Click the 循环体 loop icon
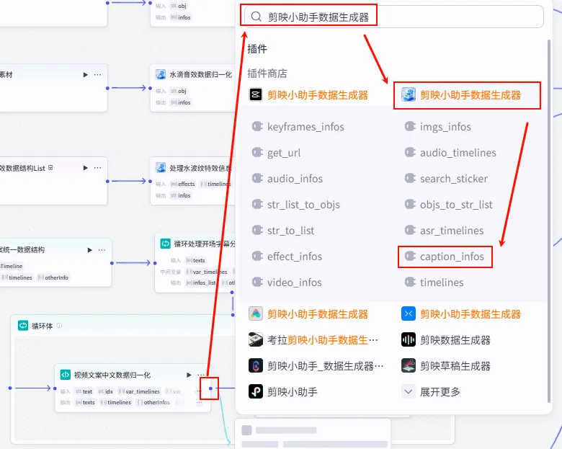 click(23, 326)
